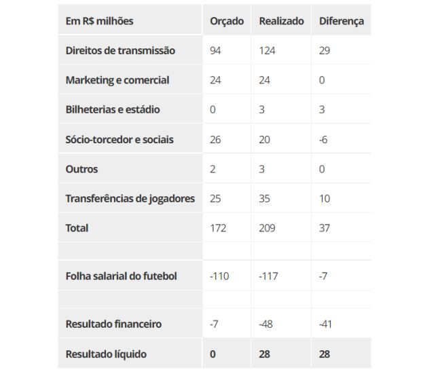Click the 'Total' row label
The height and width of the screenshot is (374, 421).
(77, 228)
